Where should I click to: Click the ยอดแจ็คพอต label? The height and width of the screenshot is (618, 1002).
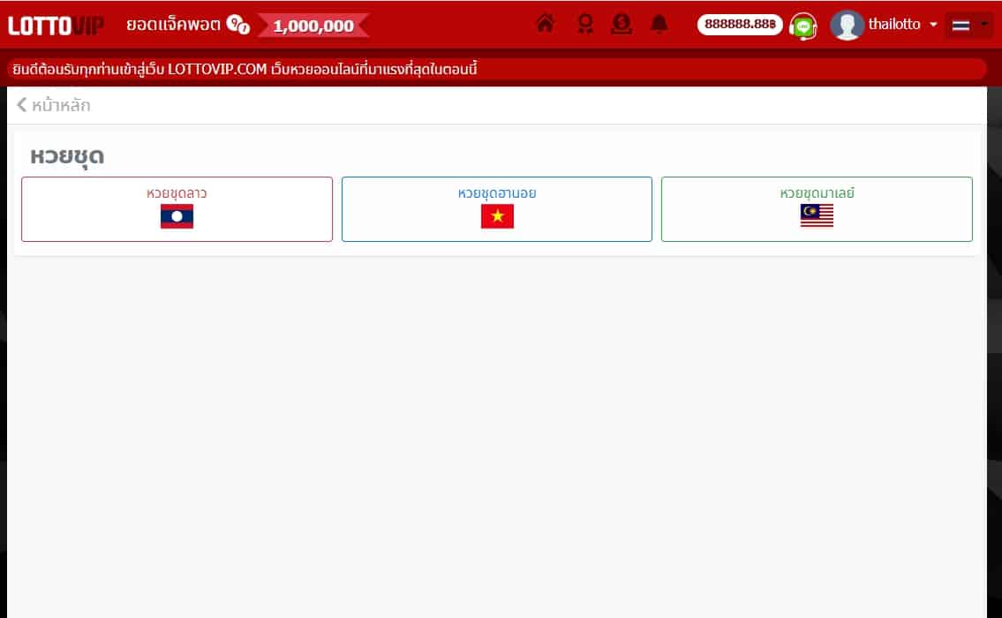pyautogui.click(x=173, y=25)
